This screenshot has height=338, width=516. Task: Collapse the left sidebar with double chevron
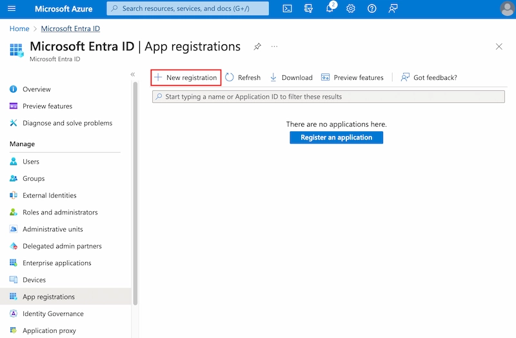pyautogui.click(x=133, y=75)
